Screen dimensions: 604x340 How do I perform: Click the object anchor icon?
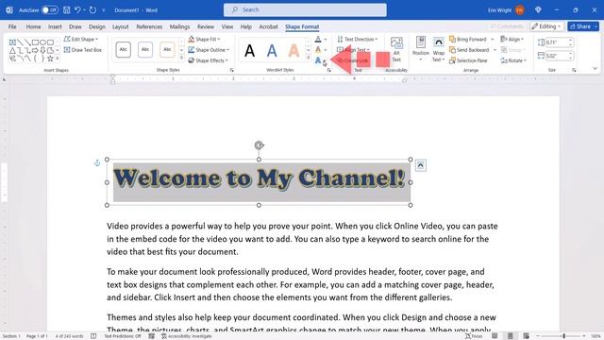coord(97,163)
